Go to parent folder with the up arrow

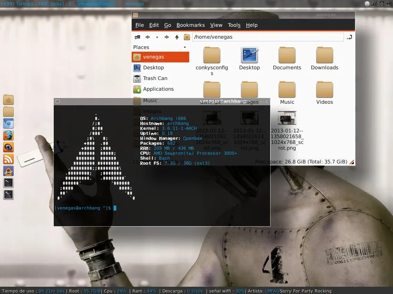(177, 37)
